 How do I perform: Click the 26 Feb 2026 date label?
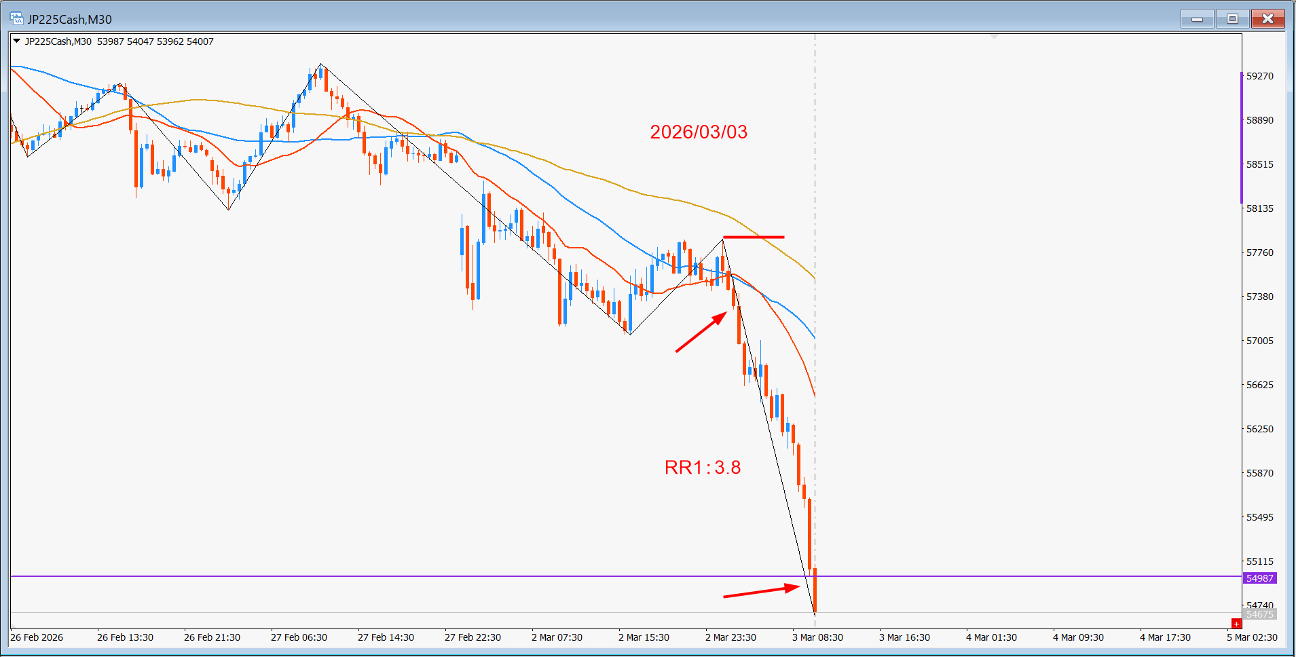pos(37,637)
